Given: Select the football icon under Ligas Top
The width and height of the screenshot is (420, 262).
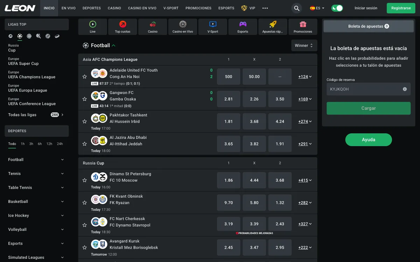Looking at the screenshot, I should [20, 36].
